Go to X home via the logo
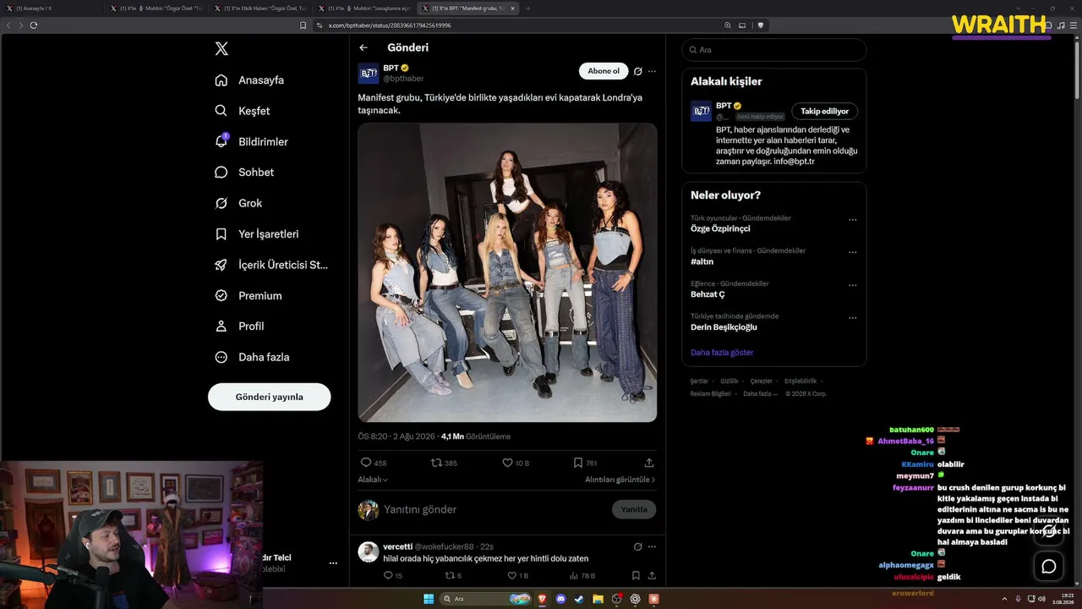This screenshot has width=1082, height=609. [x=221, y=49]
